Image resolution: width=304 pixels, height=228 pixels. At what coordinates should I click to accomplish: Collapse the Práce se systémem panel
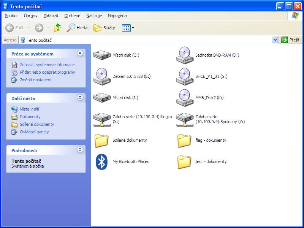(x=80, y=54)
